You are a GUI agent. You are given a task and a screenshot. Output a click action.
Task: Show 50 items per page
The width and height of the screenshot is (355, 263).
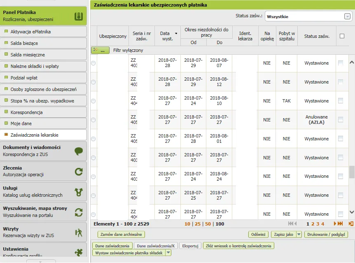click(208, 224)
